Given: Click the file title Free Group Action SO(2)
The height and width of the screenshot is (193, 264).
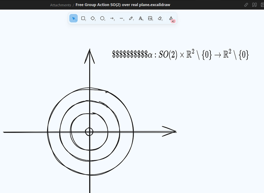Looking at the screenshot, I should 123,5.
